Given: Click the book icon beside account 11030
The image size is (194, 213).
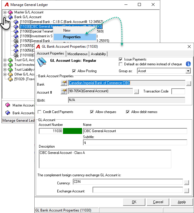Looking at the screenshot, I should coord(16,27).
